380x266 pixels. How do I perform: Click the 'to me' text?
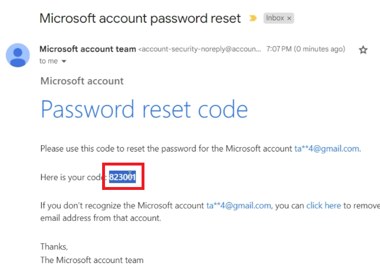tap(49, 61)
